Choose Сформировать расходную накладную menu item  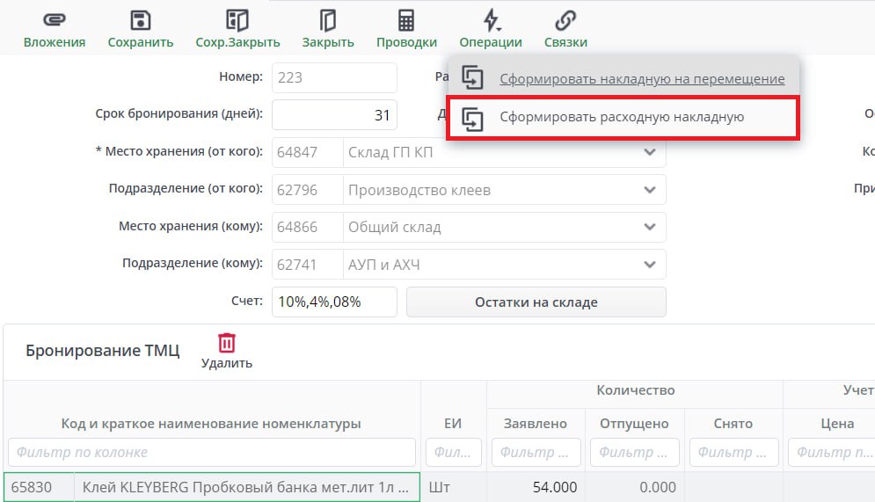pyautogui.click(x=622, y=118)
